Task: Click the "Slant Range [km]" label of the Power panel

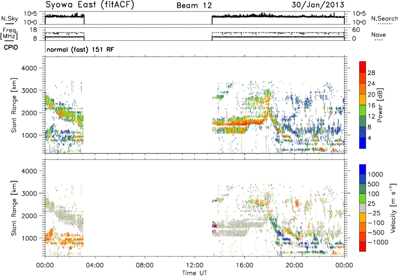Action: (x=14, y=105)
